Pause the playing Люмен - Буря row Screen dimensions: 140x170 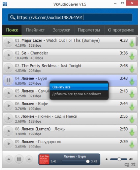coord(9,80)
